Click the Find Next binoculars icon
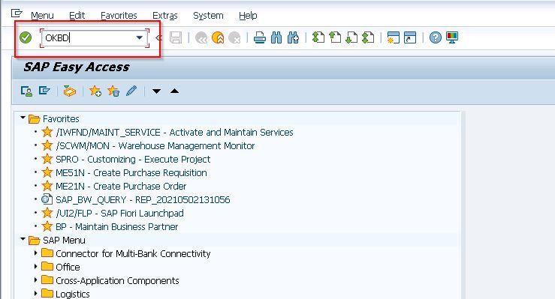 click(293, 37)
